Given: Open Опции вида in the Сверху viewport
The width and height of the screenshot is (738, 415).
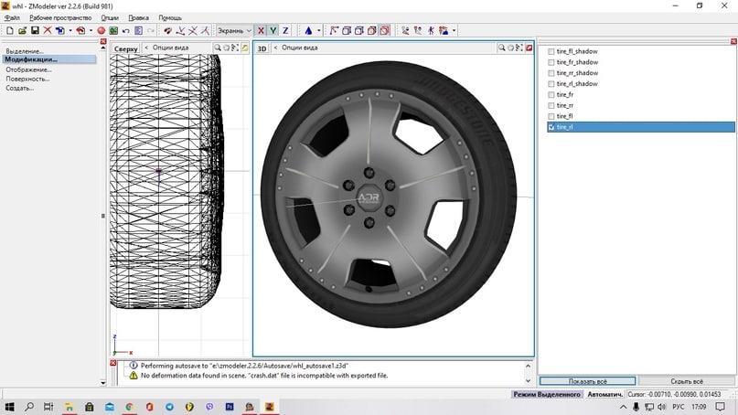Looking at the screenshot, I should (170, 48).
